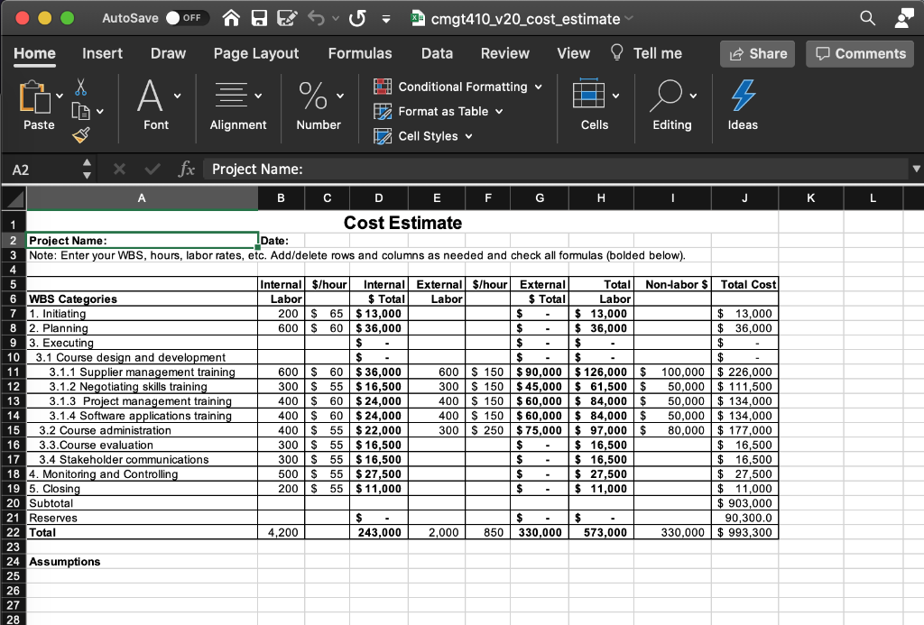Click the formula bar input field
Screen dimensions: 924x625
[541, 170]
